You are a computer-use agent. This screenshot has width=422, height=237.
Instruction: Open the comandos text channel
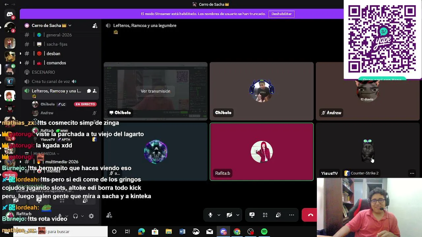[56, 63]
